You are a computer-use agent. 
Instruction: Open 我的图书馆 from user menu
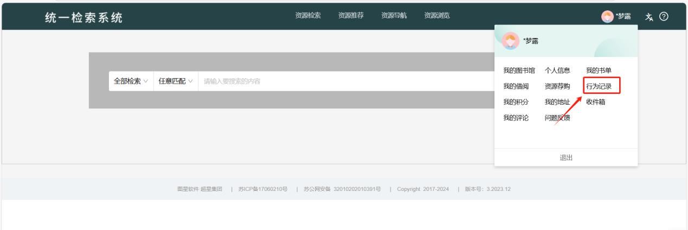[x=519, y=71]
